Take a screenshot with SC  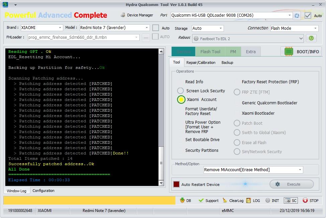point(291,201)
